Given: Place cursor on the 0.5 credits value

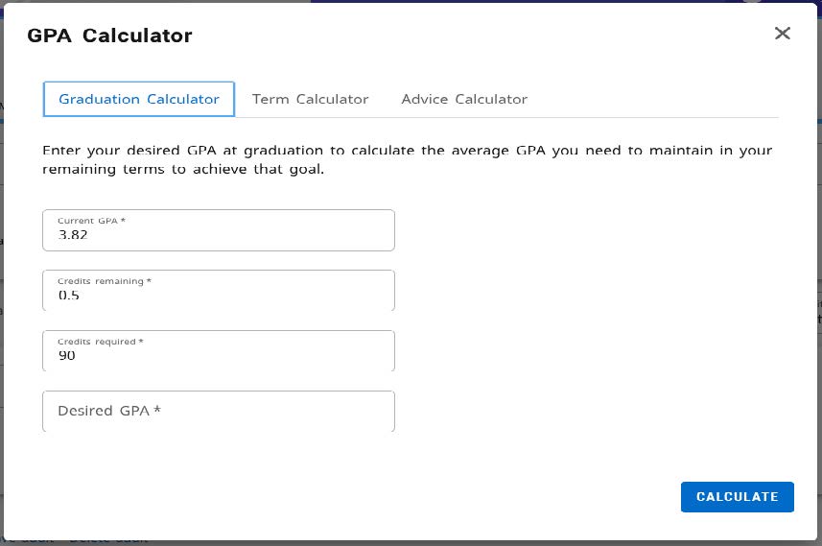Looking at the screenshot, I should point(69,296).
